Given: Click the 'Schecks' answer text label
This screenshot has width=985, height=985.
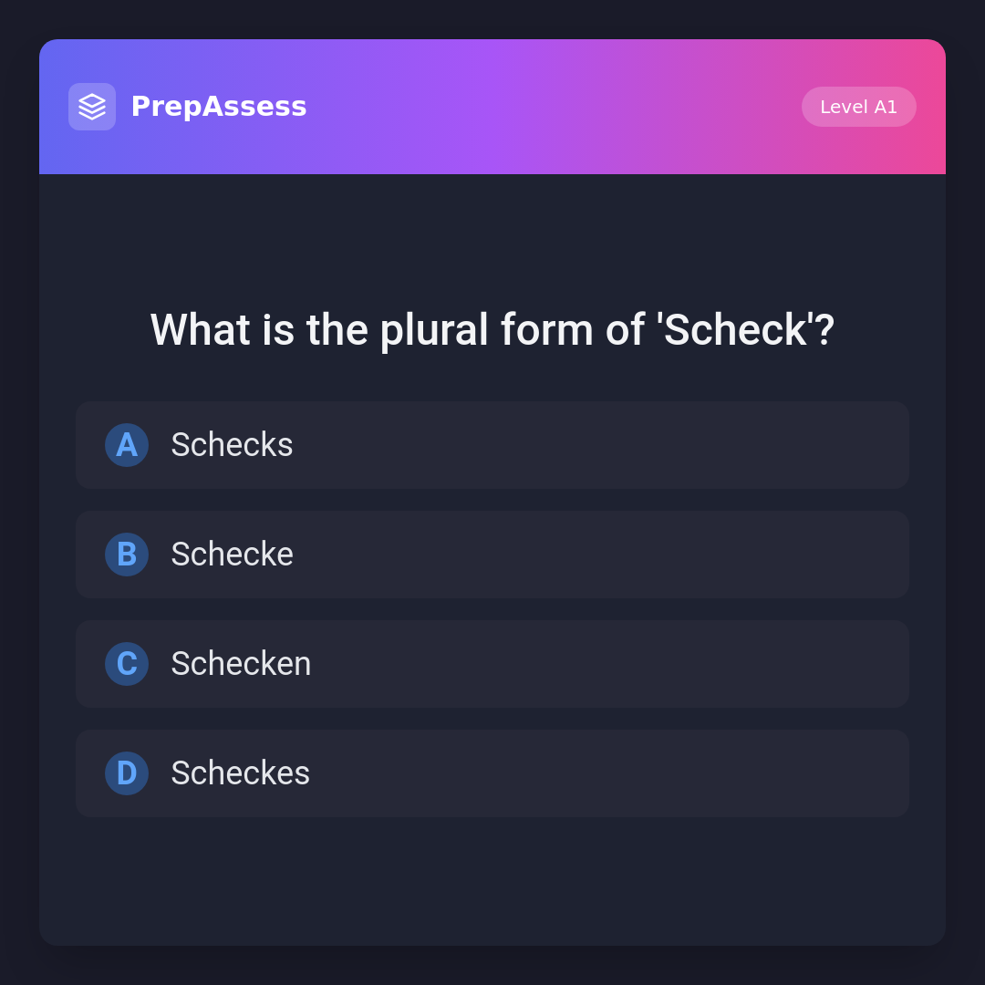Looking at the screenshot, I should pos(232,445).
